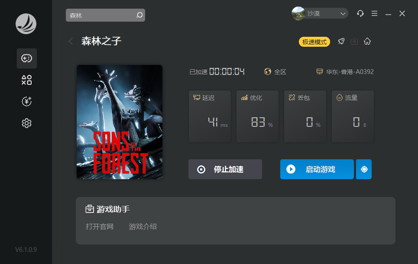Click the home icon near 极速模式
The image size is (418, 264).
coord(367,41)
